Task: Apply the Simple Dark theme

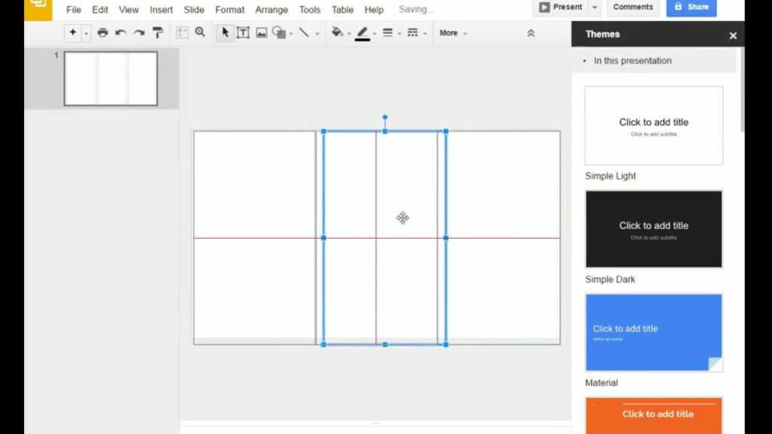Action: pos(653,228)
